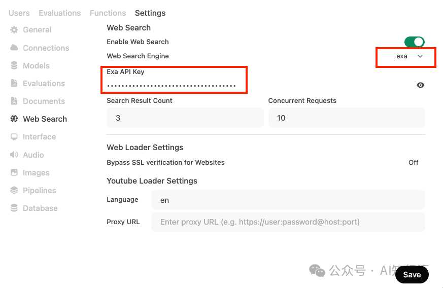Viewport: 443px width, 288px height.
Task: Focus the Search Result Count field
Action: (185, 118)
